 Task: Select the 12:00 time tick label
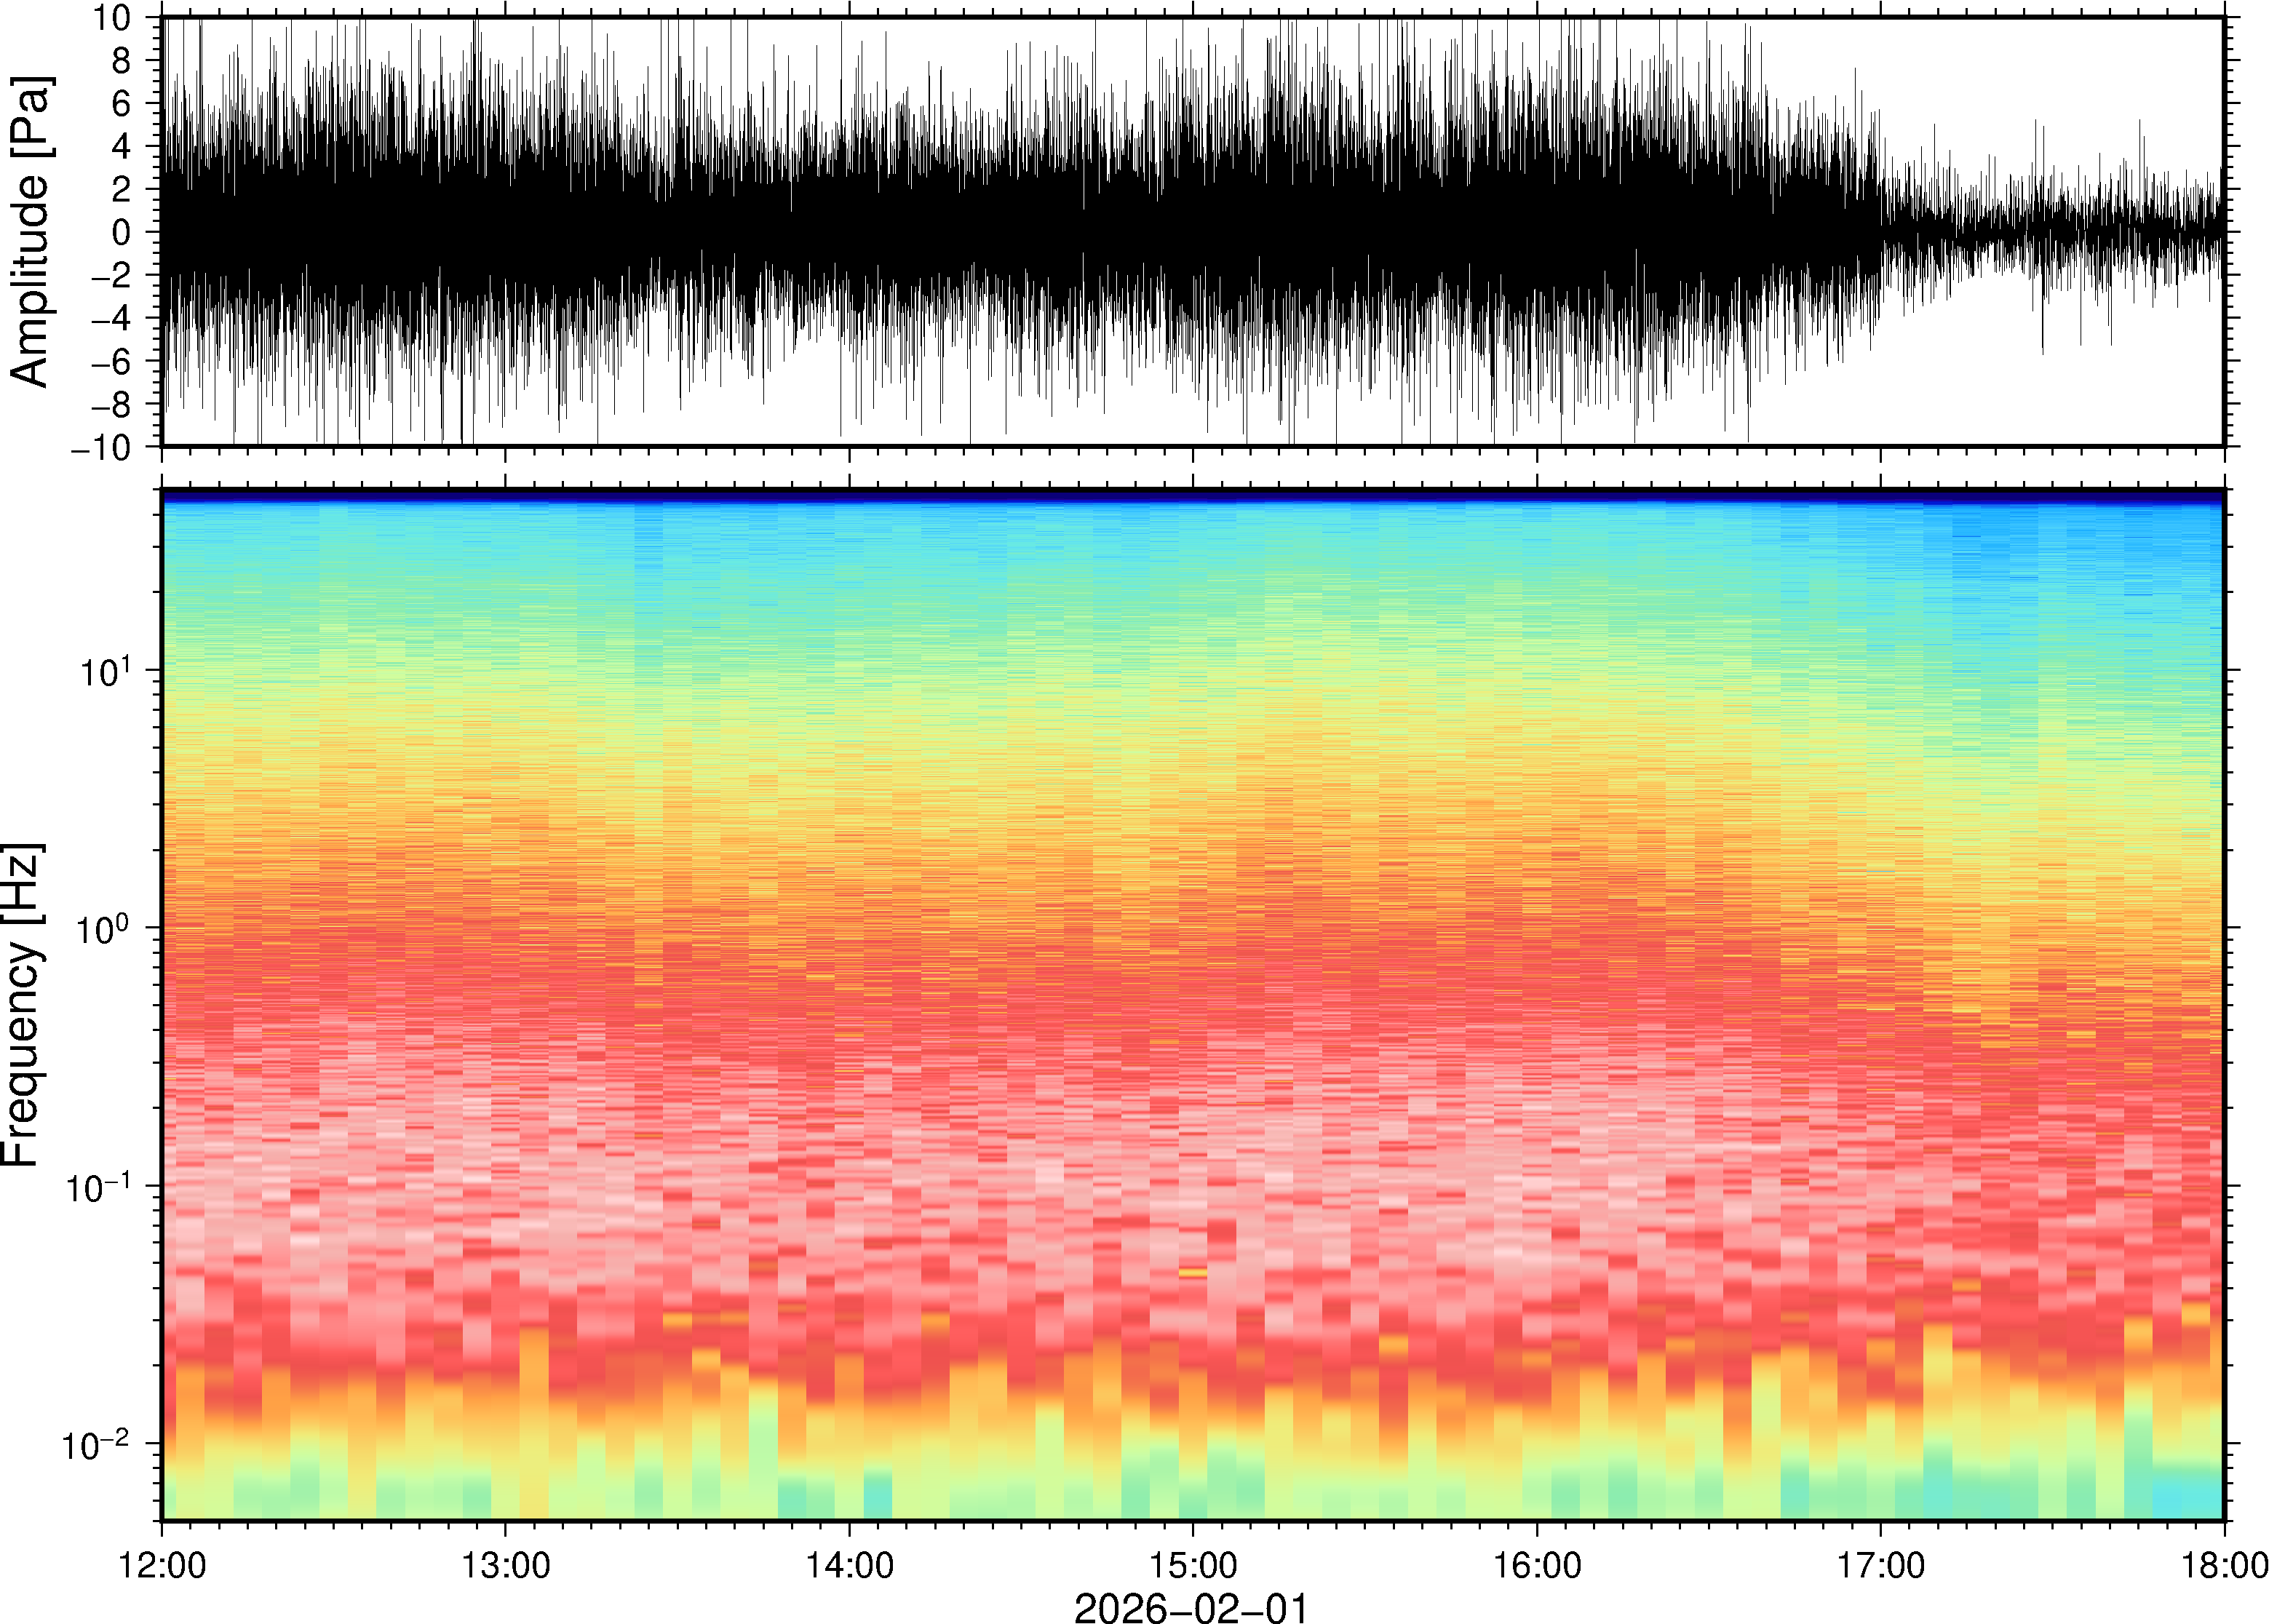[x=162, y=1564]
